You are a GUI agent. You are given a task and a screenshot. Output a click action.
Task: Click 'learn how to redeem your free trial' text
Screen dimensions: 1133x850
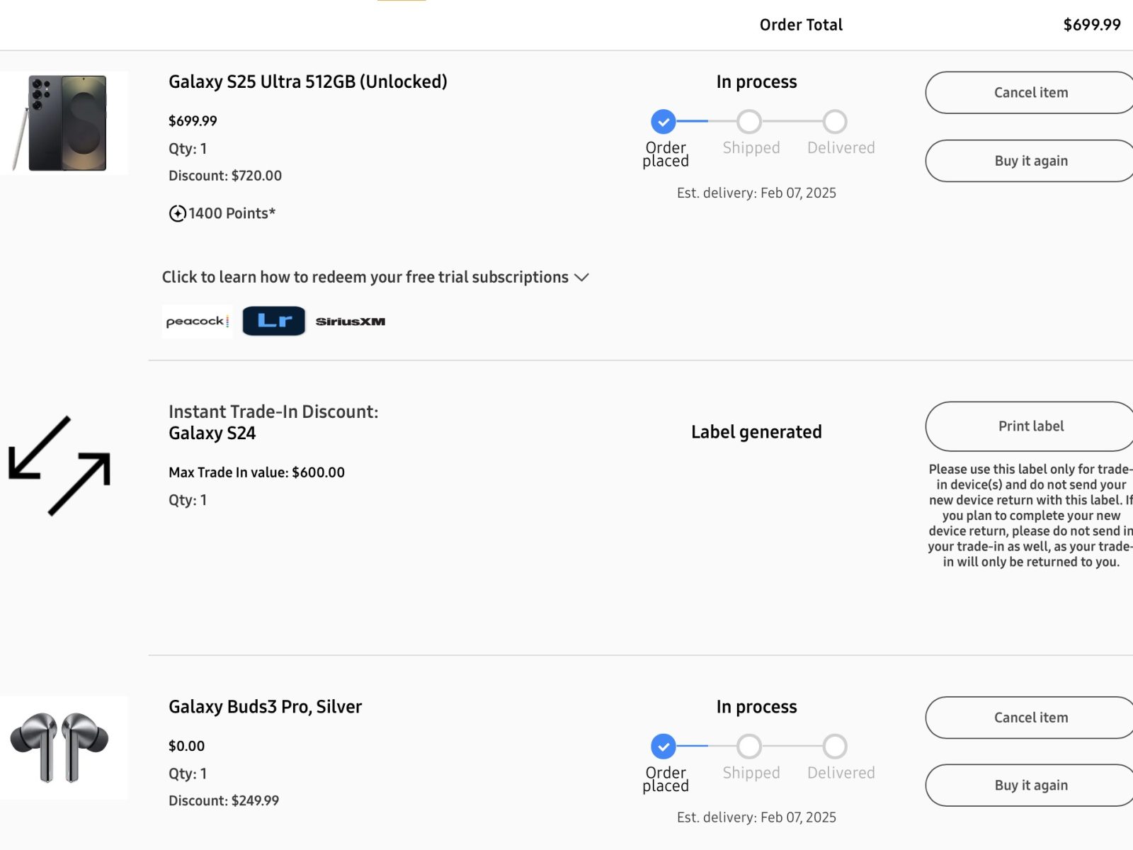point(365,277)
